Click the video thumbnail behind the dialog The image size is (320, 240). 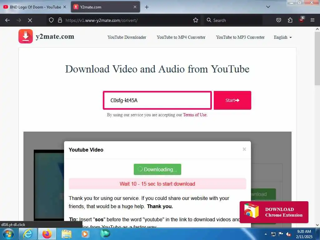pyautogui.click(x=49, y=185)
